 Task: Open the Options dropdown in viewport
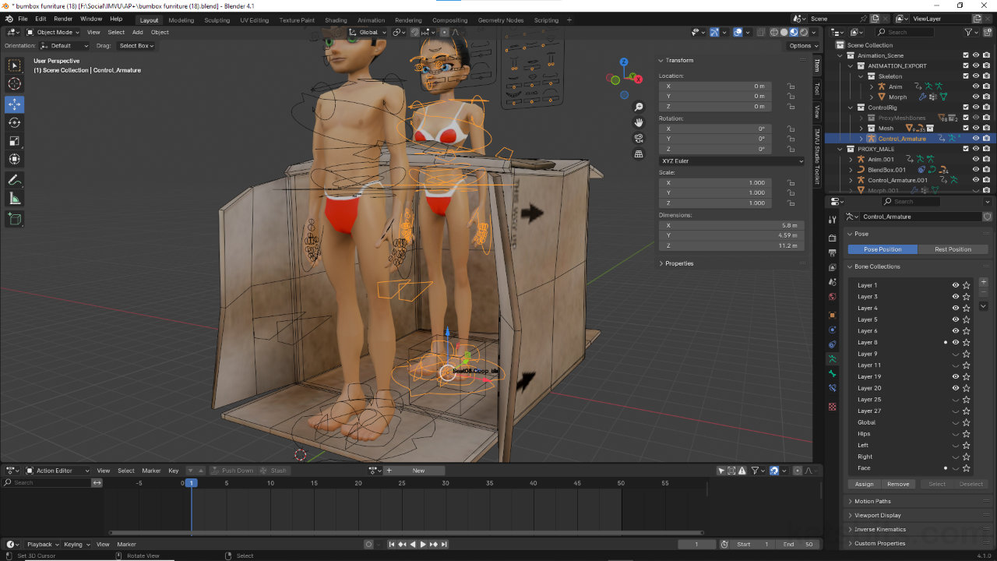[802, 46]
